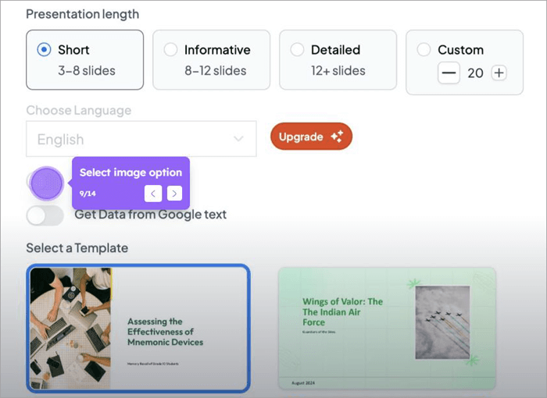Screen dimensions: 547x398
Task: Open the English language dropdown
Action: (141, 139)
